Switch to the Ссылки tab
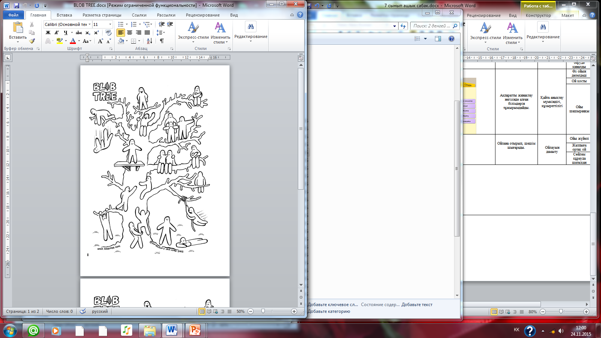Image resolution: width=601 pixels, height=338 pixels. 139,15
